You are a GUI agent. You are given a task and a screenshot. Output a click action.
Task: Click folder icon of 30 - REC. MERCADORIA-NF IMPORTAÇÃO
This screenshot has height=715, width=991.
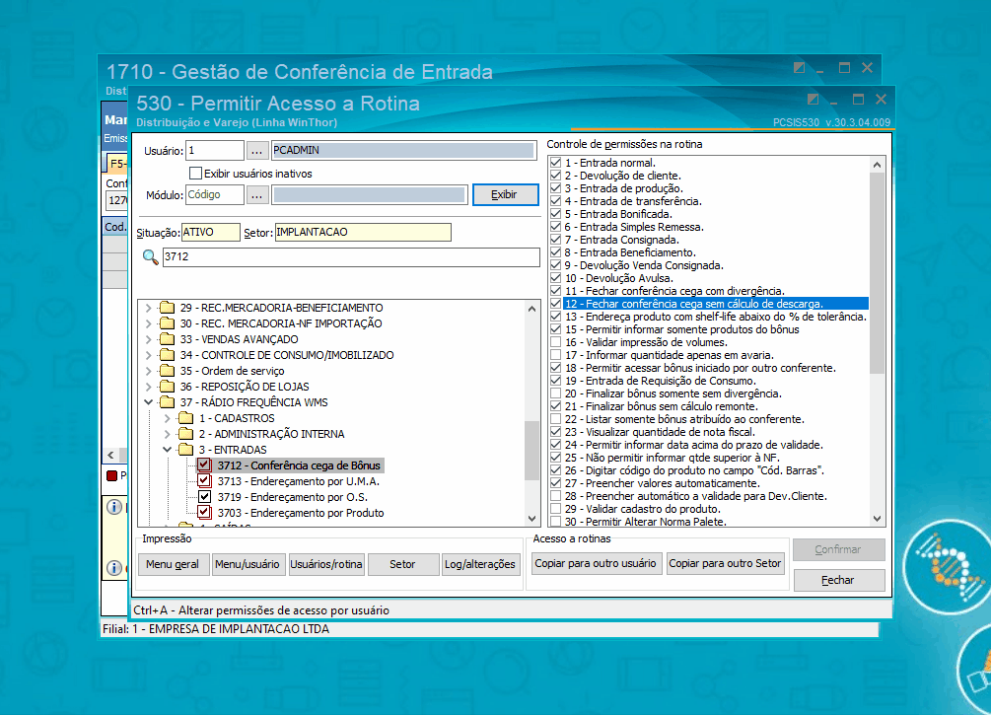pyautogui.click(x=167, y=323)
